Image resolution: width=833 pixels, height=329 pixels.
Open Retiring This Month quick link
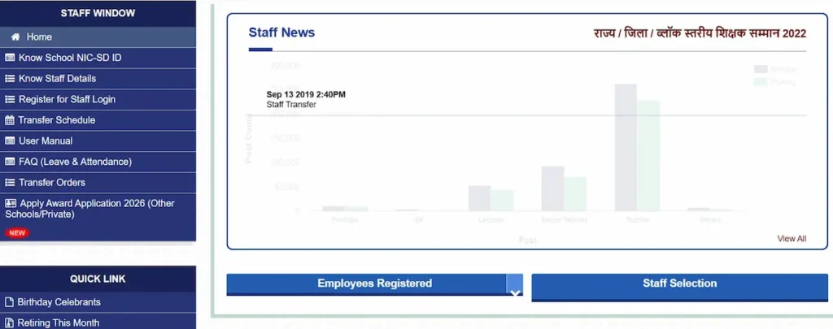click(x=98, y=322)
